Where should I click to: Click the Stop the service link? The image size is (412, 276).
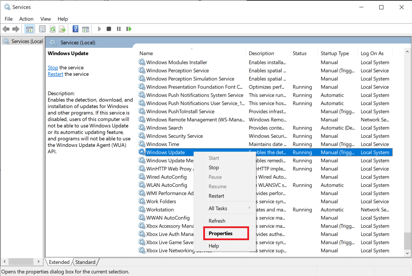pos(52,68)
